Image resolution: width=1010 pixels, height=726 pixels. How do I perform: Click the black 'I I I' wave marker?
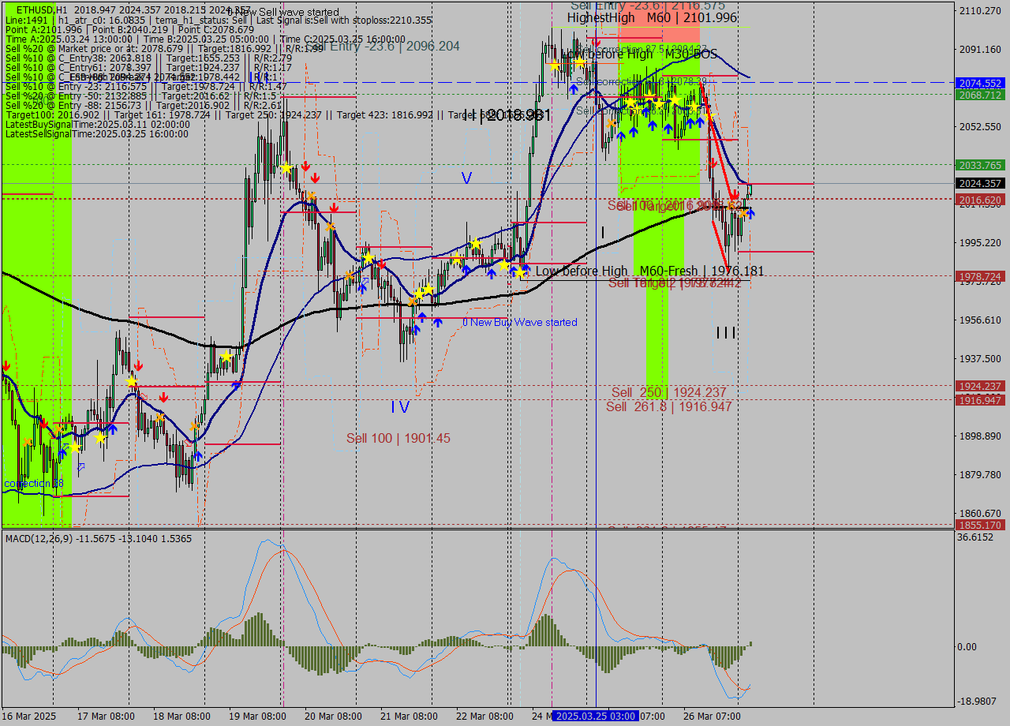726,333
